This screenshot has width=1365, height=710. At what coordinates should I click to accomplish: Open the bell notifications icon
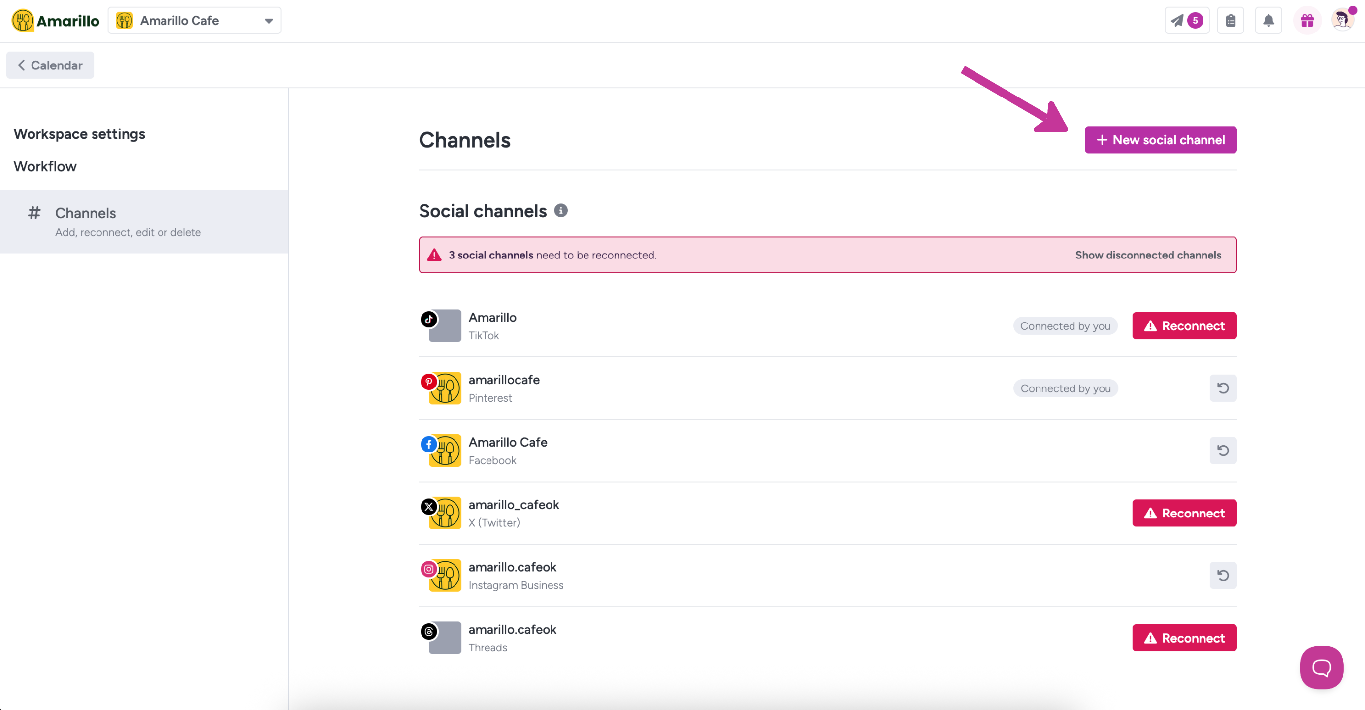point(1268,21)
